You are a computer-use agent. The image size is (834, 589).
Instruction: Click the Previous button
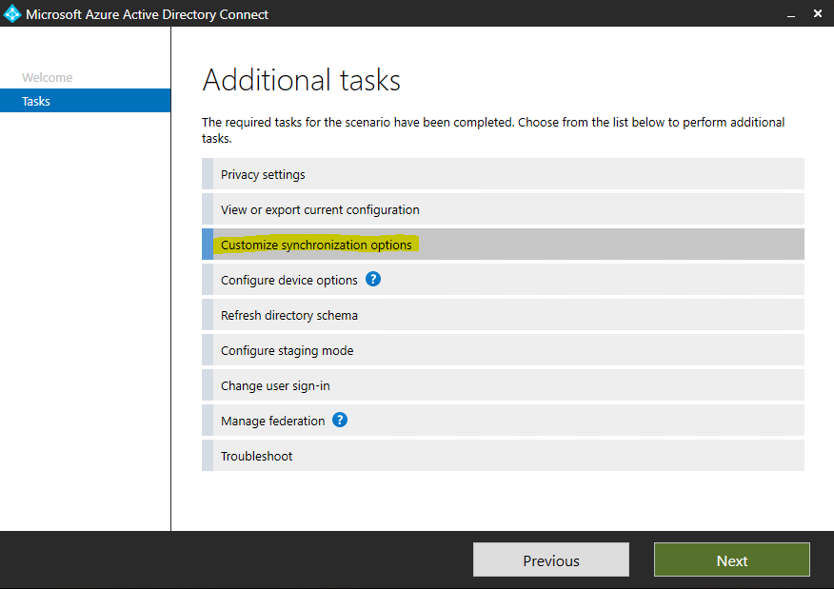pos(551,560)
